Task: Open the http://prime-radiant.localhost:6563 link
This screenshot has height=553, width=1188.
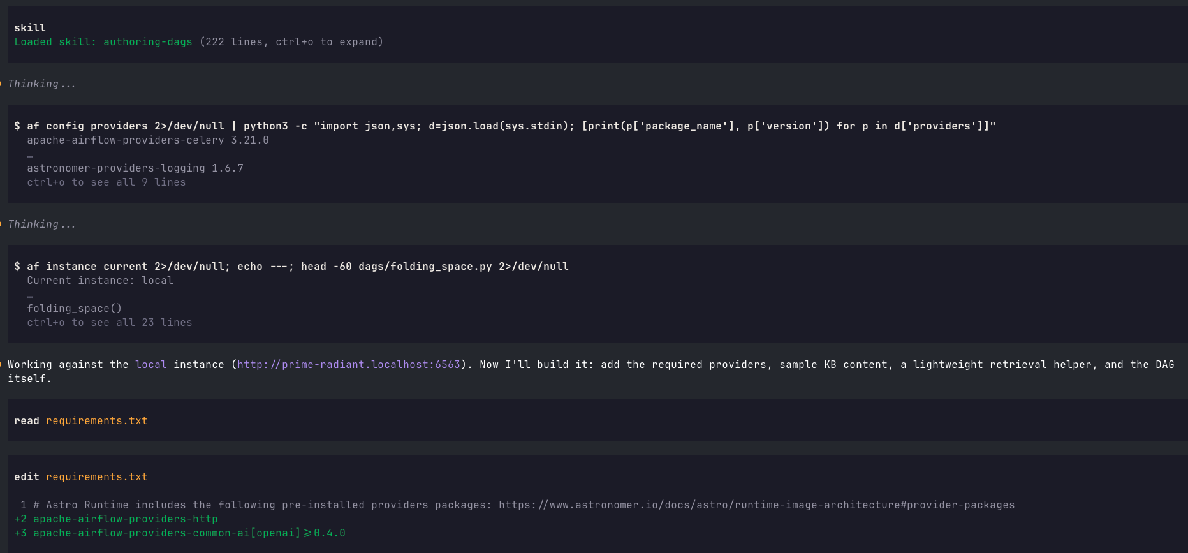Action: click(349, 365)
